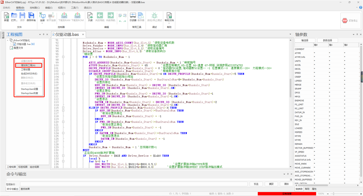
Task: Click the 连接 controller connect icon
Action: 42,16
